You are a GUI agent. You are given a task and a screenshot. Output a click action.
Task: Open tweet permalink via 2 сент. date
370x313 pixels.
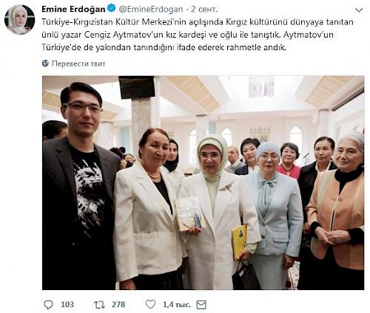(x=204, y=9)
